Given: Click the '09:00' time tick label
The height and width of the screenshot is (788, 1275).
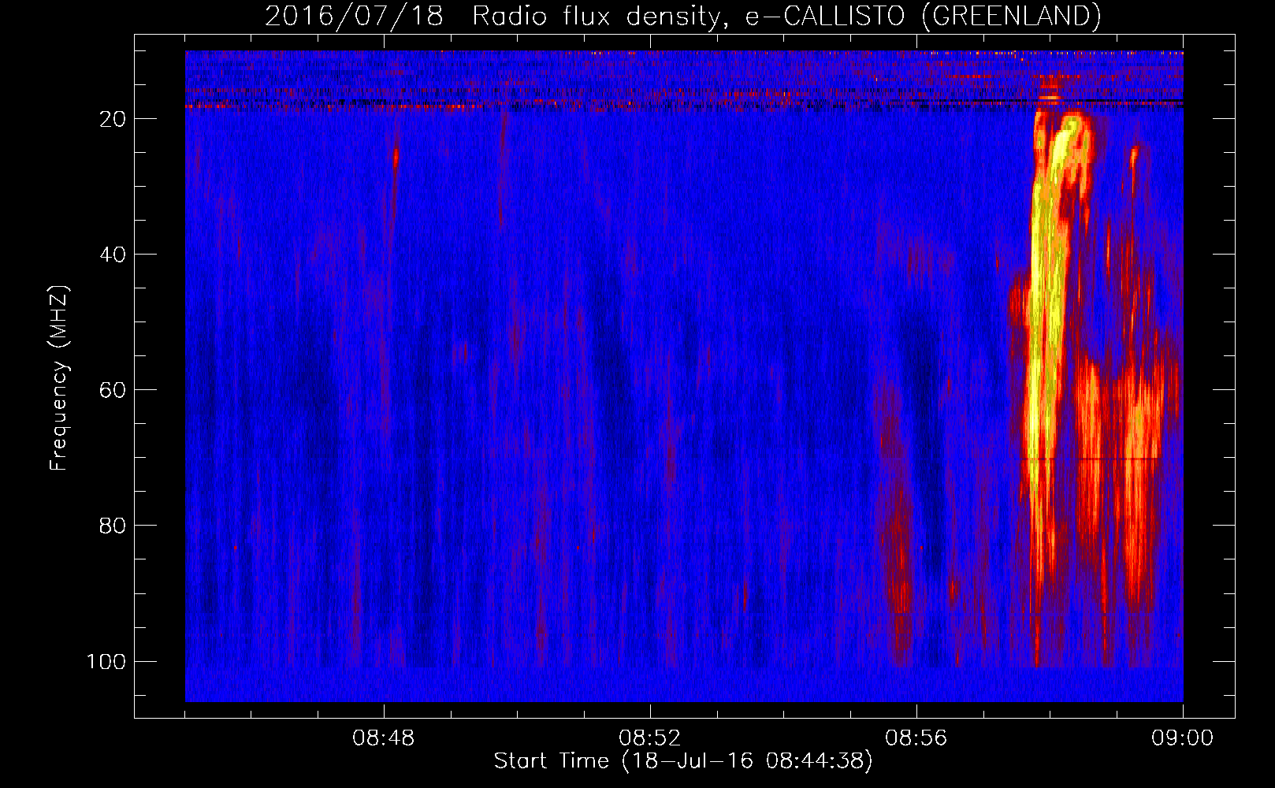Looking at the screenshot, I should coord(1183,738).
